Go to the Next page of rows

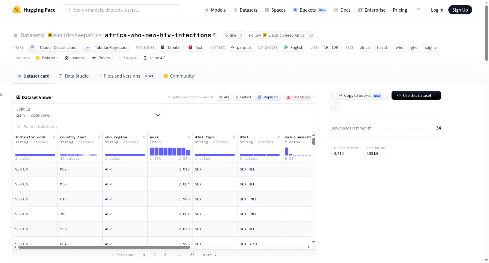210,255
